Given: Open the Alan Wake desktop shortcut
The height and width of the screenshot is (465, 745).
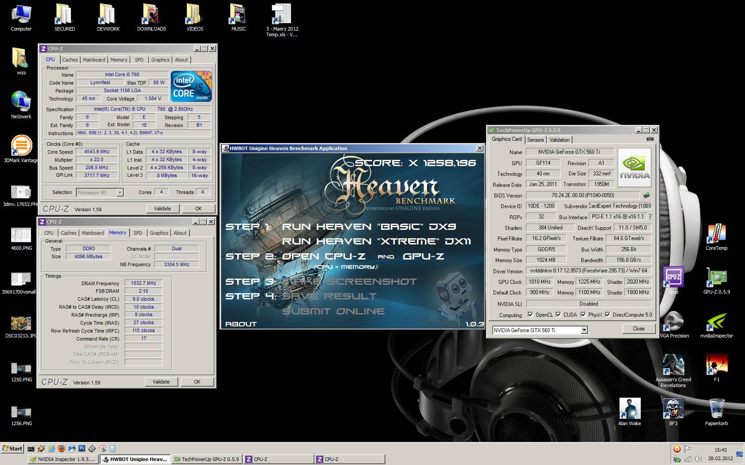Looking at the screenshot, I should 629,412.
